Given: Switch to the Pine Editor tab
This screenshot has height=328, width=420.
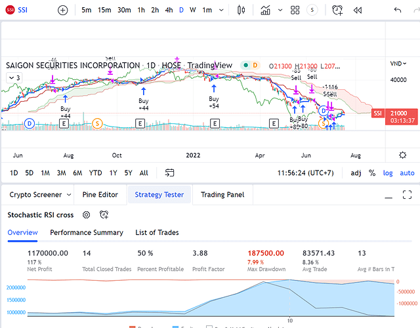Looking at the screenshot, I should (100, 195).
